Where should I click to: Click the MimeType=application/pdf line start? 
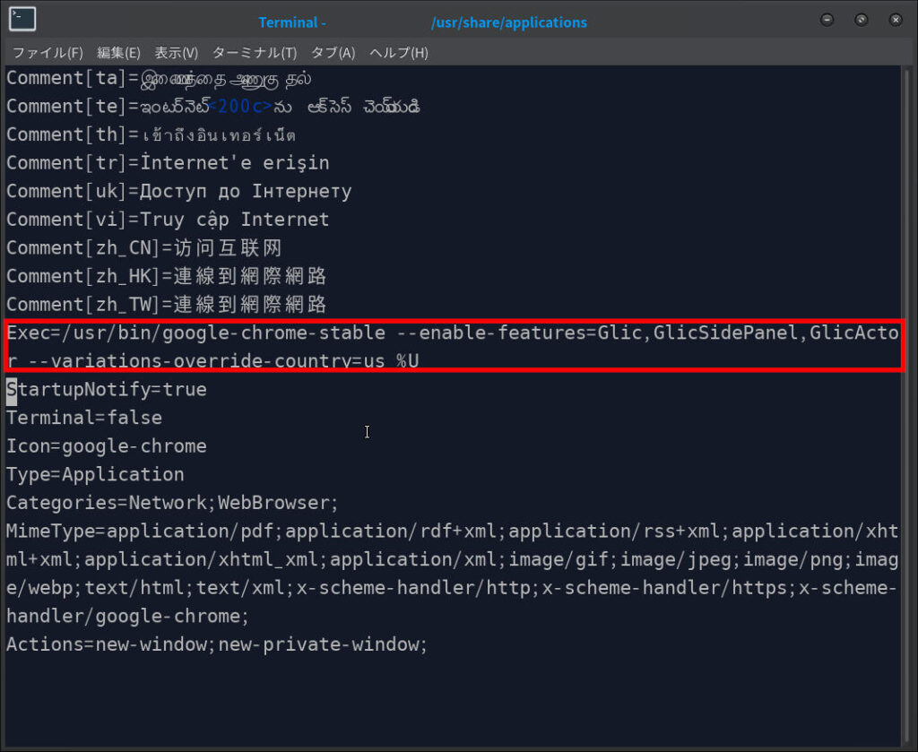[x=139, y=532]
